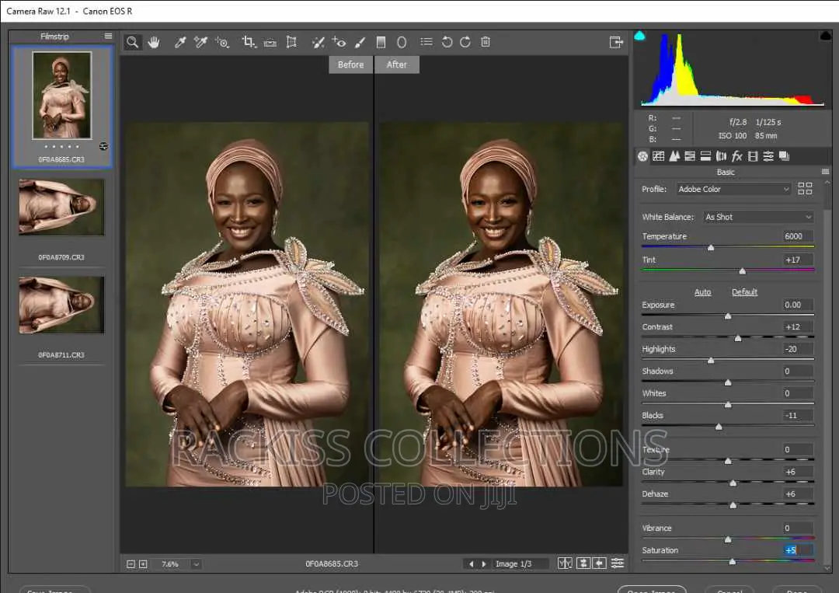Open the Effects fx panel
The image size is (839, 593).
(736, 156)
